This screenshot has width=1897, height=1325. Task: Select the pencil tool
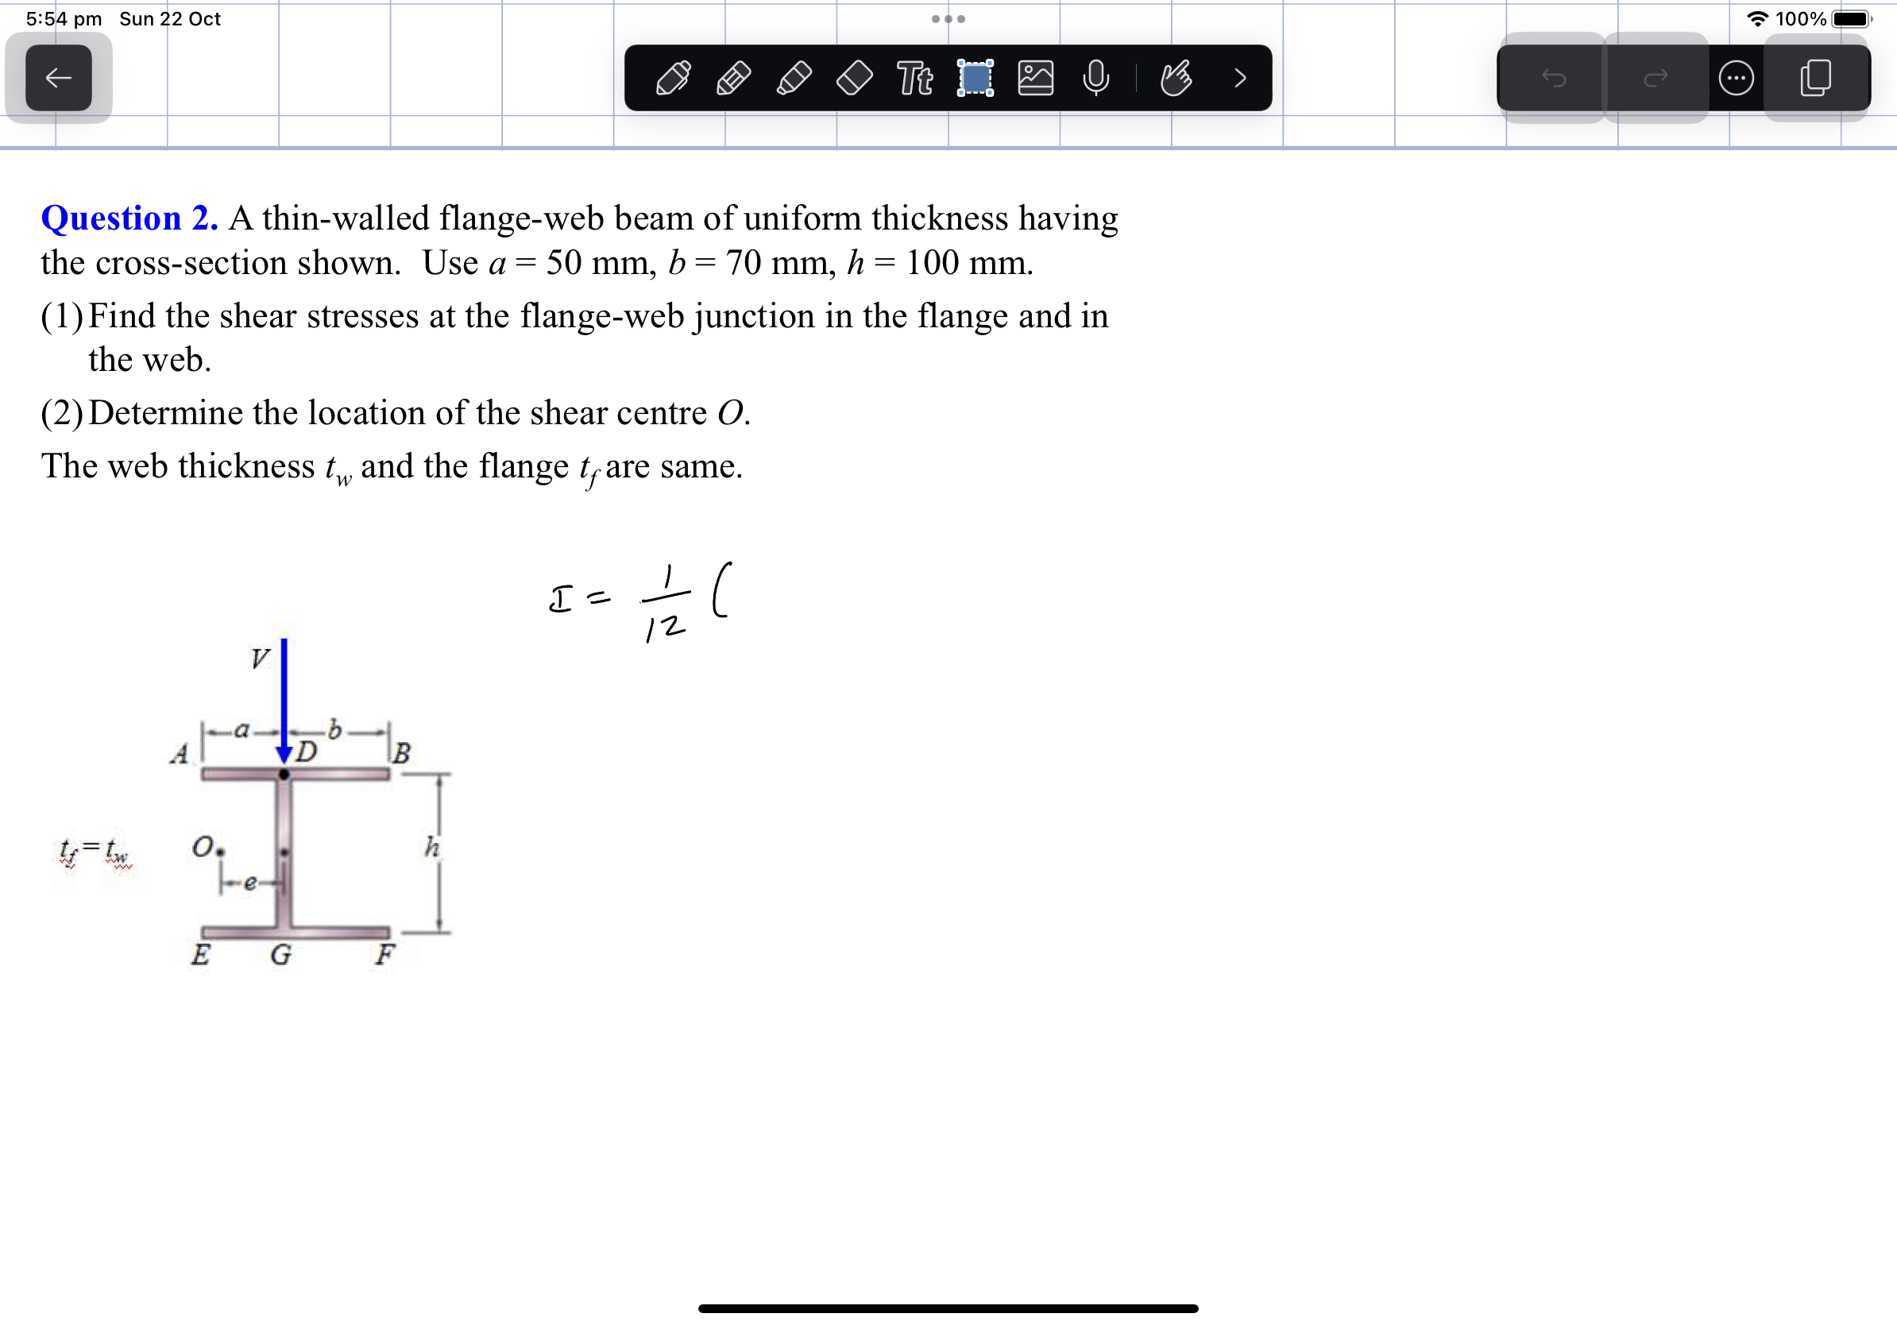coord(734,80)
